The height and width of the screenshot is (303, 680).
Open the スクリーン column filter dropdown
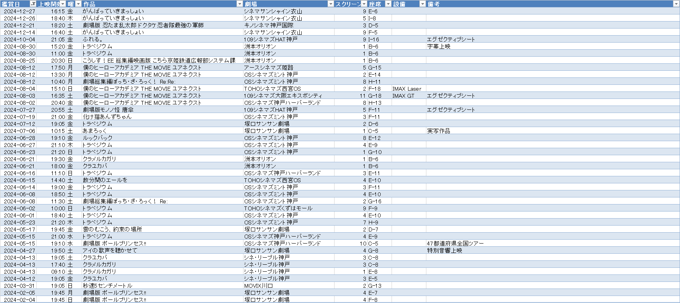pos(364,4)
